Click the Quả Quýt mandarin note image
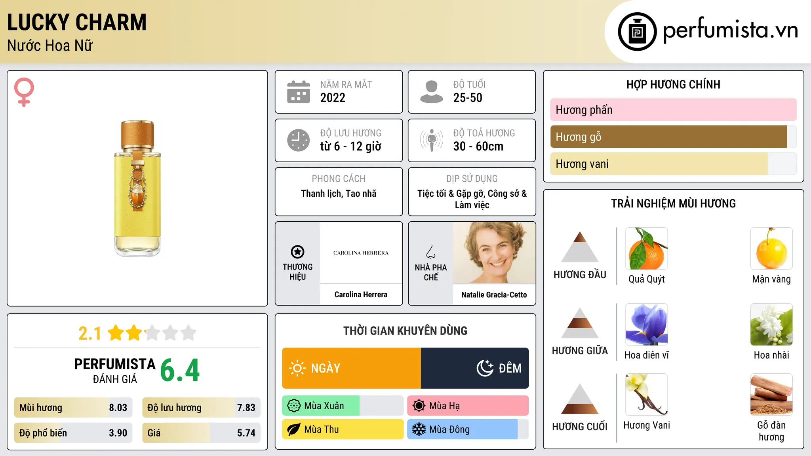Image resolution: width=811 pixels, height=456 pixels. pyautogui.click(x=647, y=249)
